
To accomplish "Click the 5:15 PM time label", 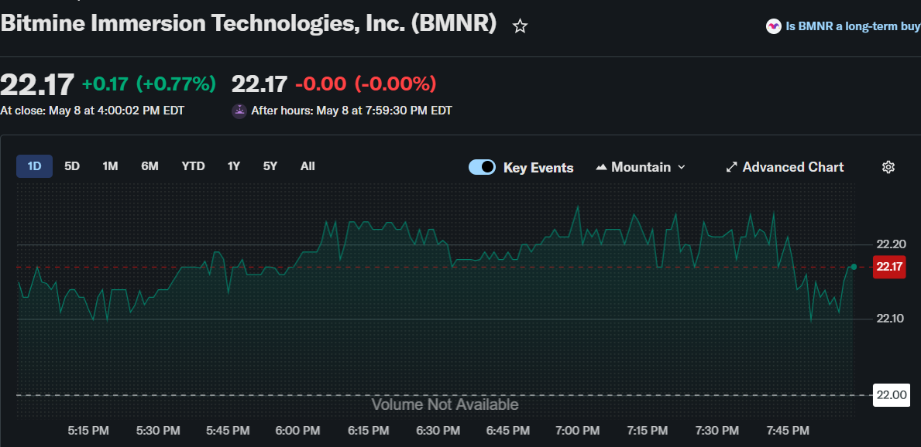I will (88, 432).
